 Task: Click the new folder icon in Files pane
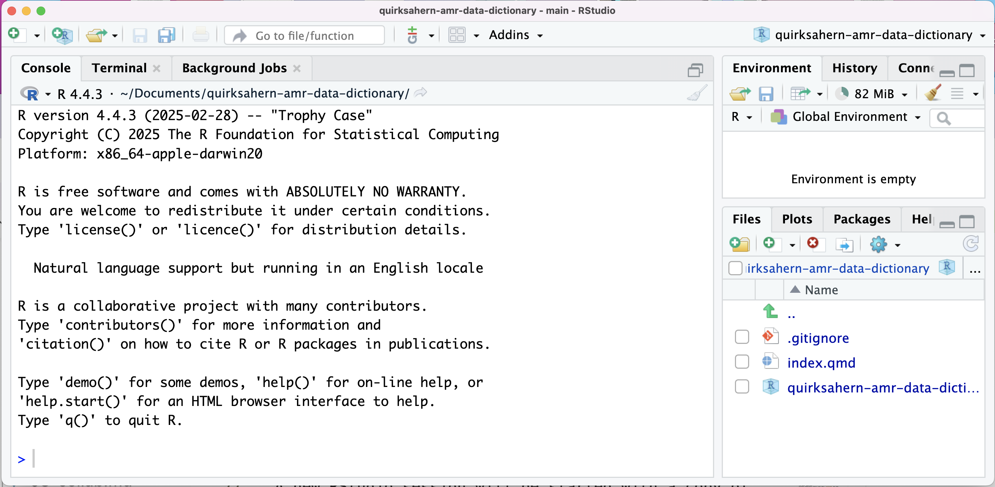(x=740, y=244)
